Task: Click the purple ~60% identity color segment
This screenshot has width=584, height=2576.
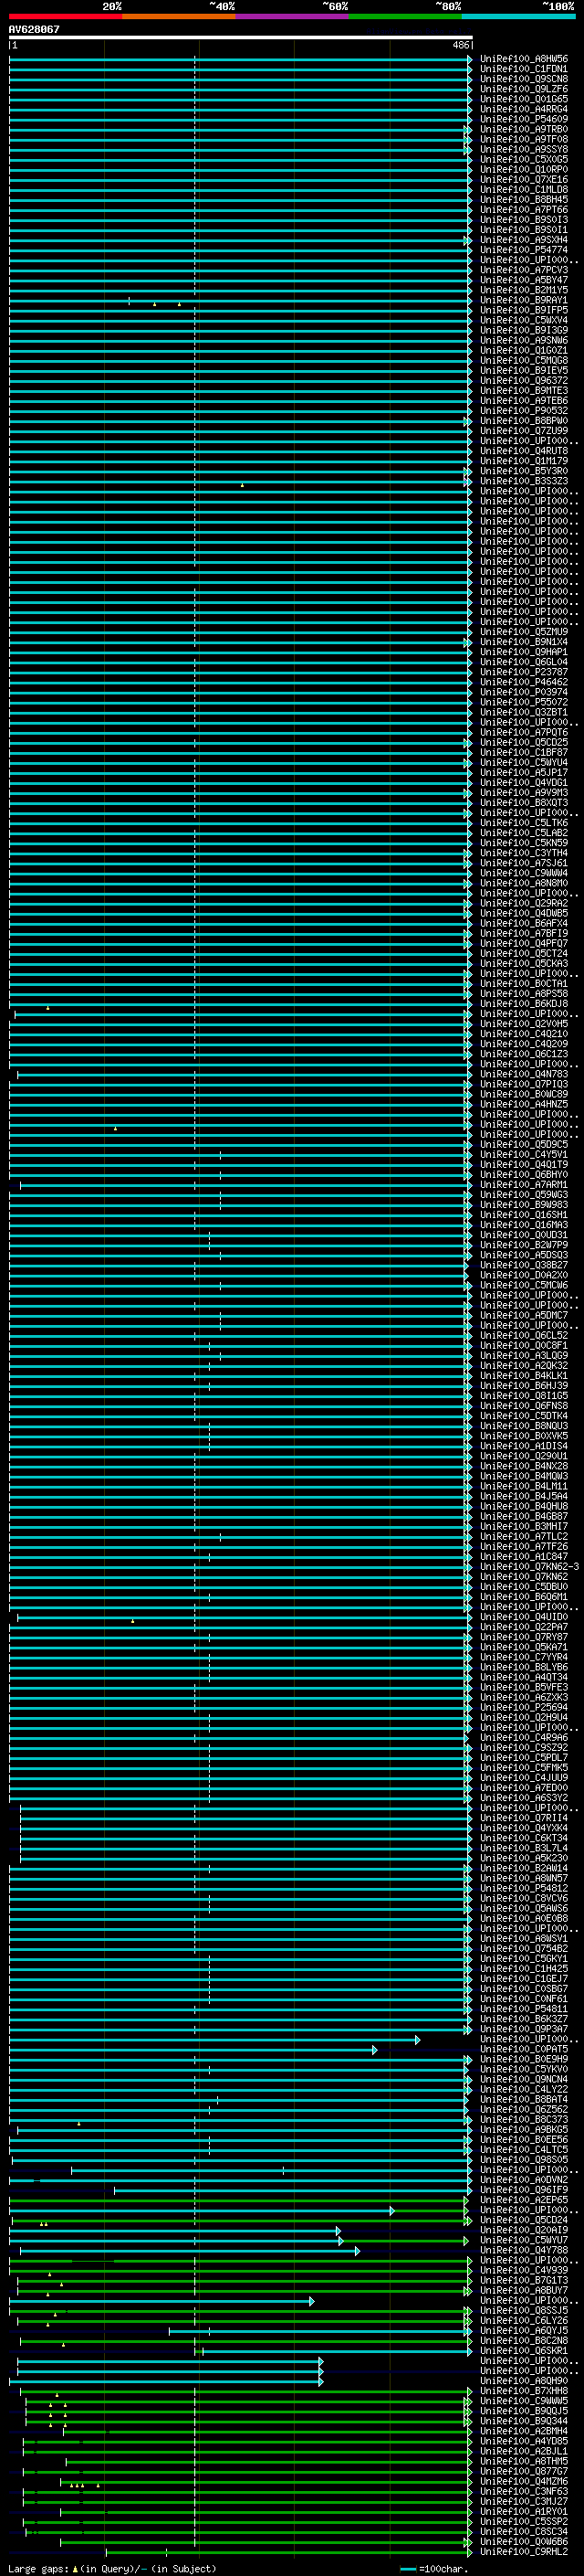Action: [293, 16]
